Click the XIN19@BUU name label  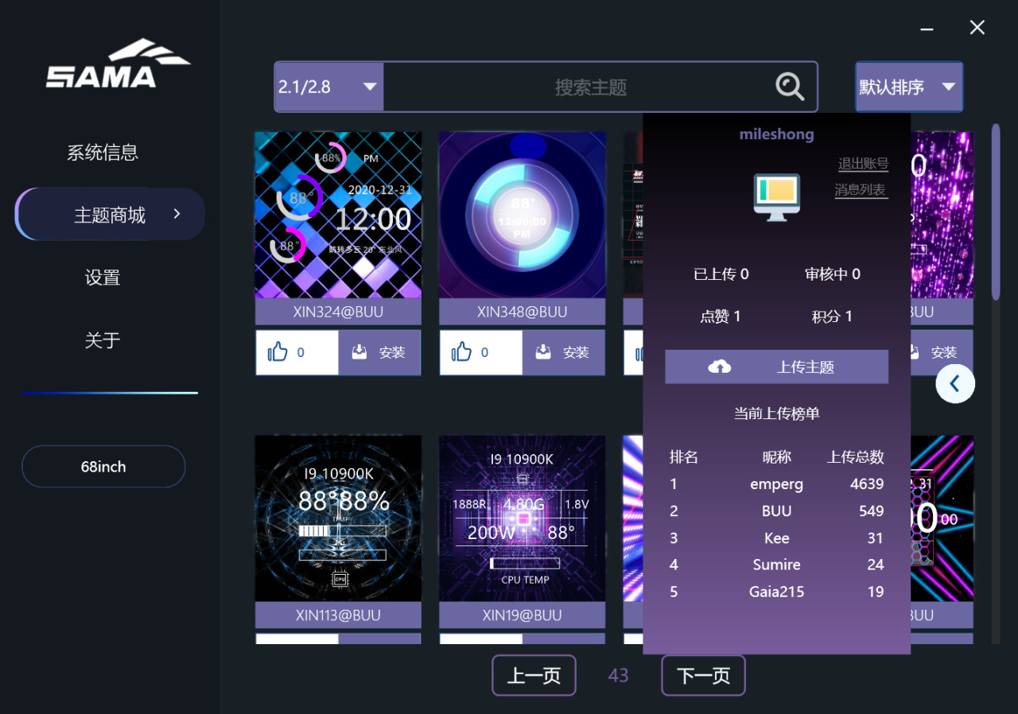[522, 615]
